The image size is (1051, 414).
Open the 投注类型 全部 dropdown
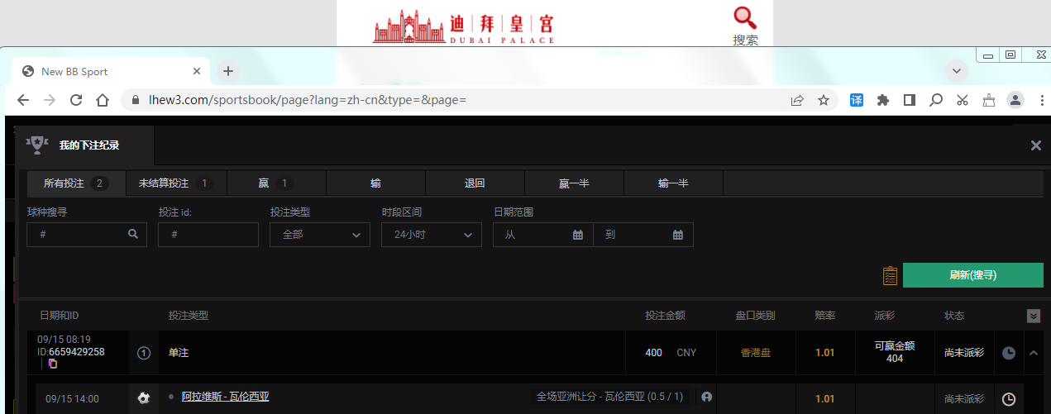coord(320,235)
